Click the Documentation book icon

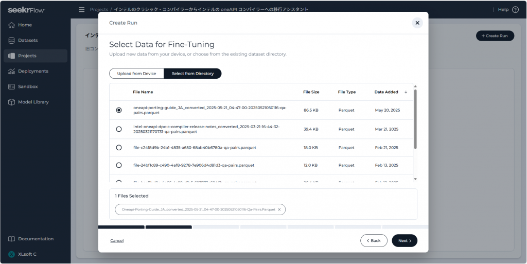pos(11,239)
